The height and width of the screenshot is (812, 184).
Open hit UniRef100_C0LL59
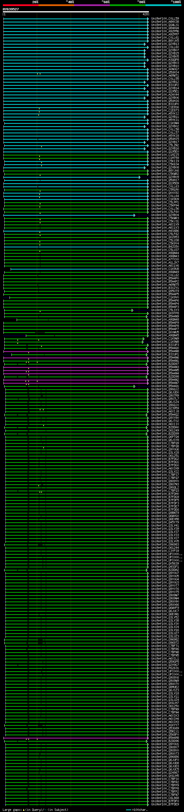click(165, 19)
